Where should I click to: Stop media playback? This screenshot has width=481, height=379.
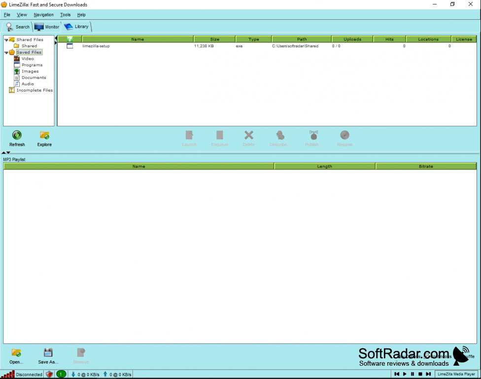click(420, 374)
